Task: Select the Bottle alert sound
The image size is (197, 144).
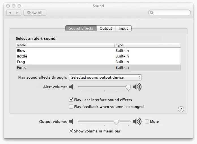Action: point(98,56)
